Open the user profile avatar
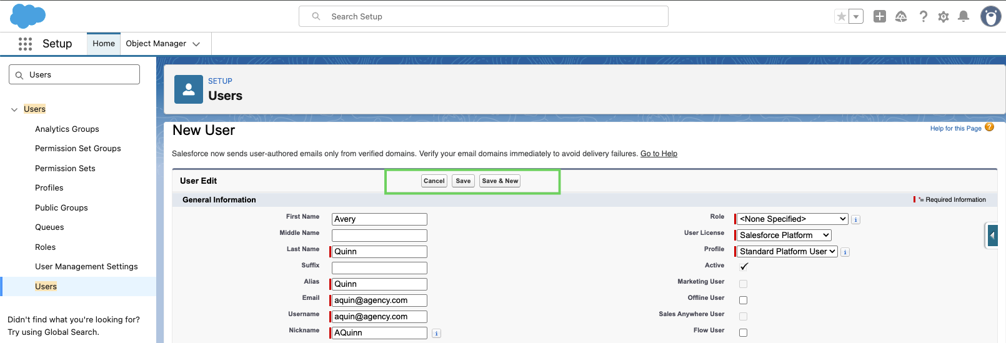The width and height of the screenshot is (1006, 343). pos(990,17)
